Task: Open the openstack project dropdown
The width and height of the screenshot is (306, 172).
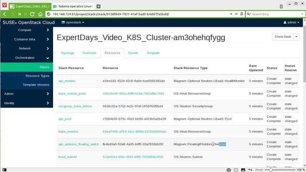Action: coord(73,22)
